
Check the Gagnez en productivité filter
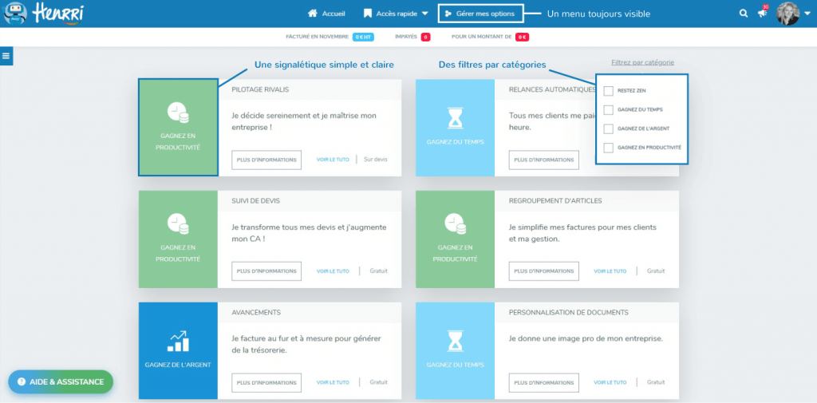tap(608, 148)
